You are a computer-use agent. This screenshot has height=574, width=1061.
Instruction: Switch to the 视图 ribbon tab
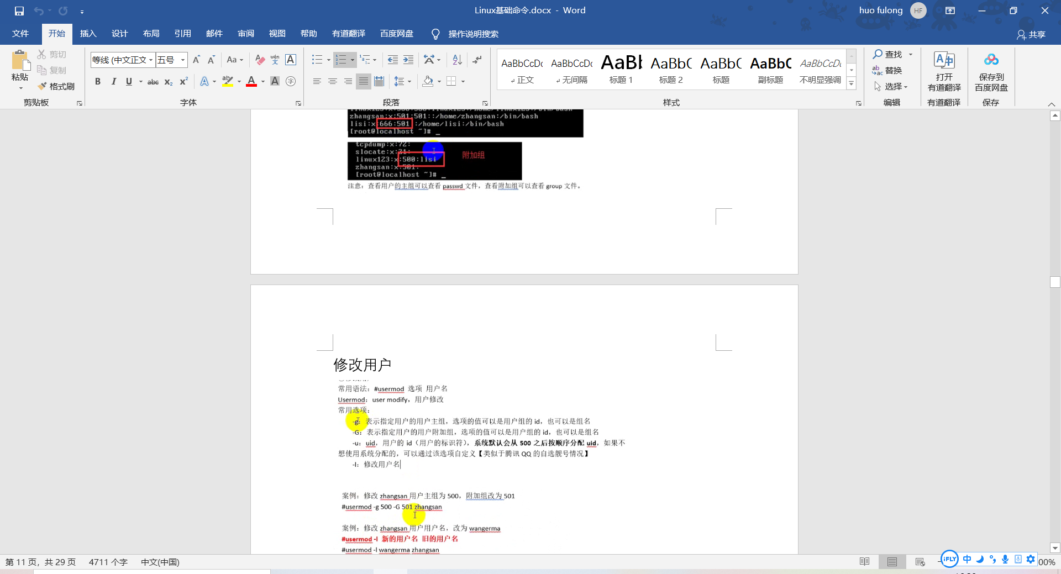point(277,34)
